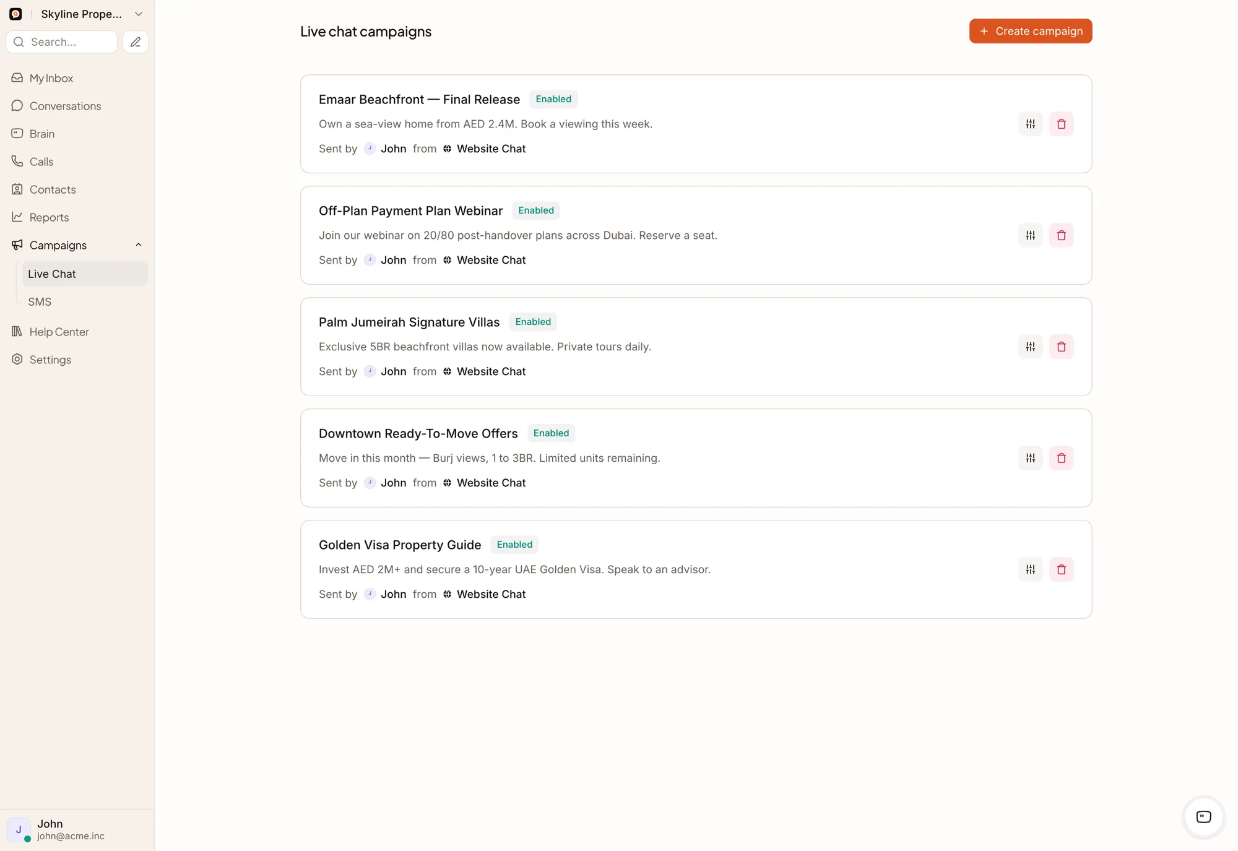
Task: Click Enabled badge on Off-Plan Webinar
Action: click(536, 210)
